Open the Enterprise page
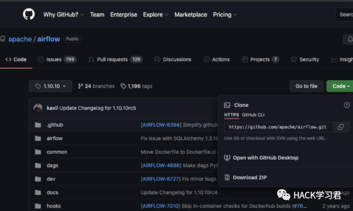The image size is (353, 211). [x=123, y=15]
